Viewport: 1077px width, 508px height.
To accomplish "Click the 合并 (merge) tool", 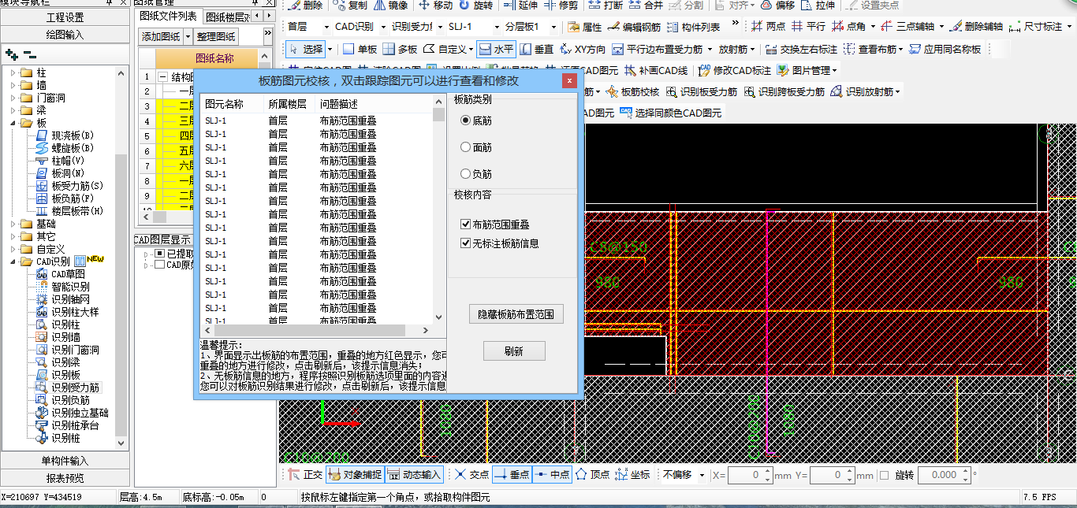I will click(646, 6).
